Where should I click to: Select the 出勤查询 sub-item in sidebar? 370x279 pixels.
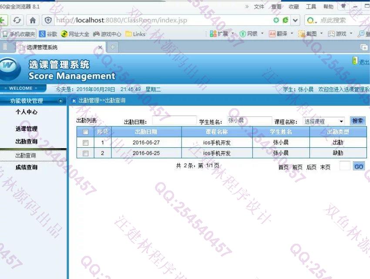[x=26, y=156]
